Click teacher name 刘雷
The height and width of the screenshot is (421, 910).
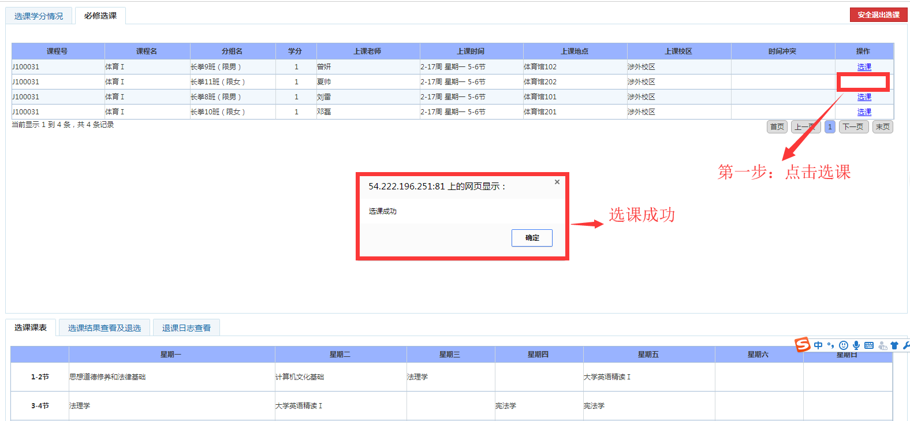point(324,97)
